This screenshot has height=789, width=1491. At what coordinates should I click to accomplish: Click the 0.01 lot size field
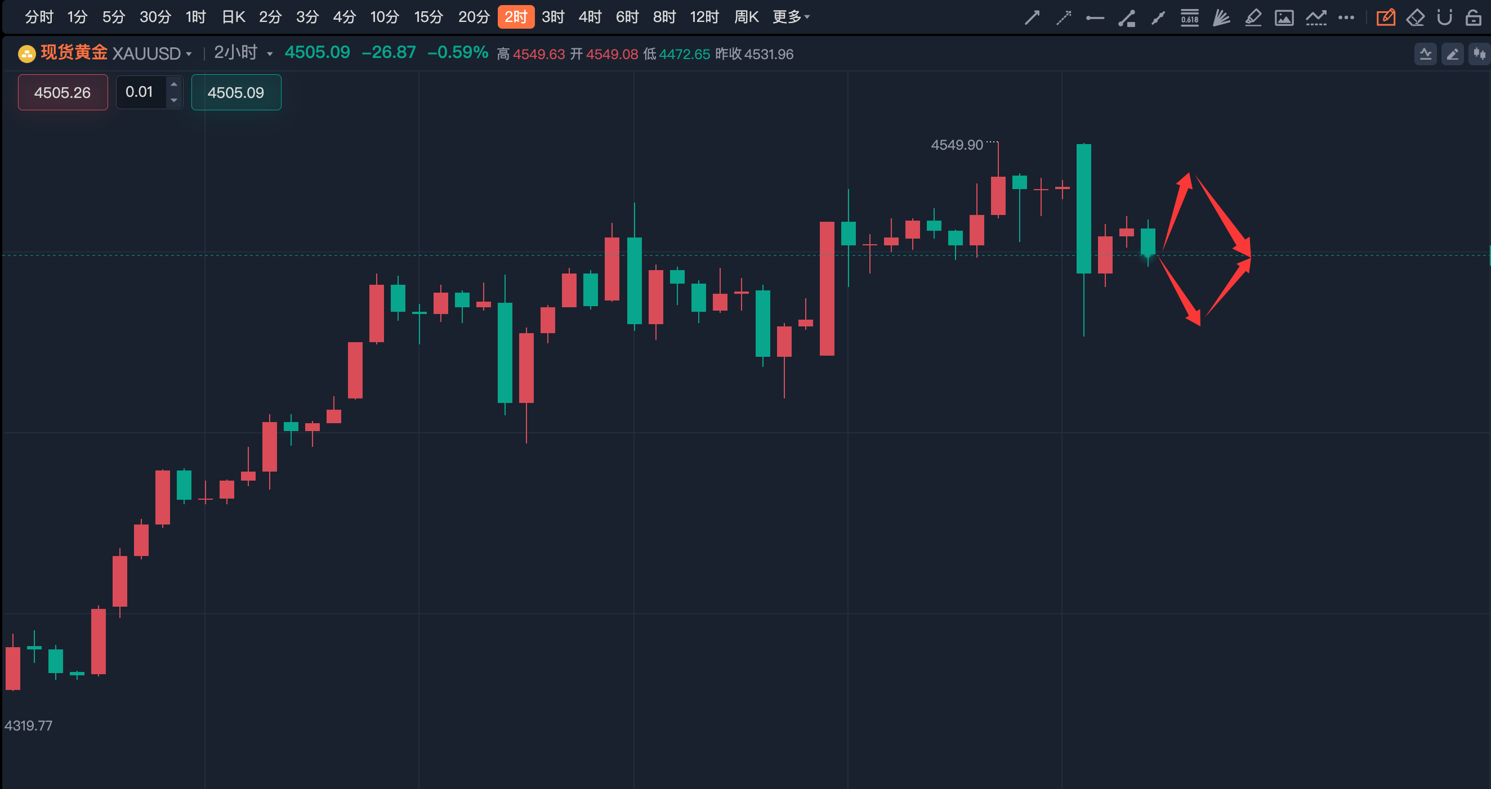[140, 92]
